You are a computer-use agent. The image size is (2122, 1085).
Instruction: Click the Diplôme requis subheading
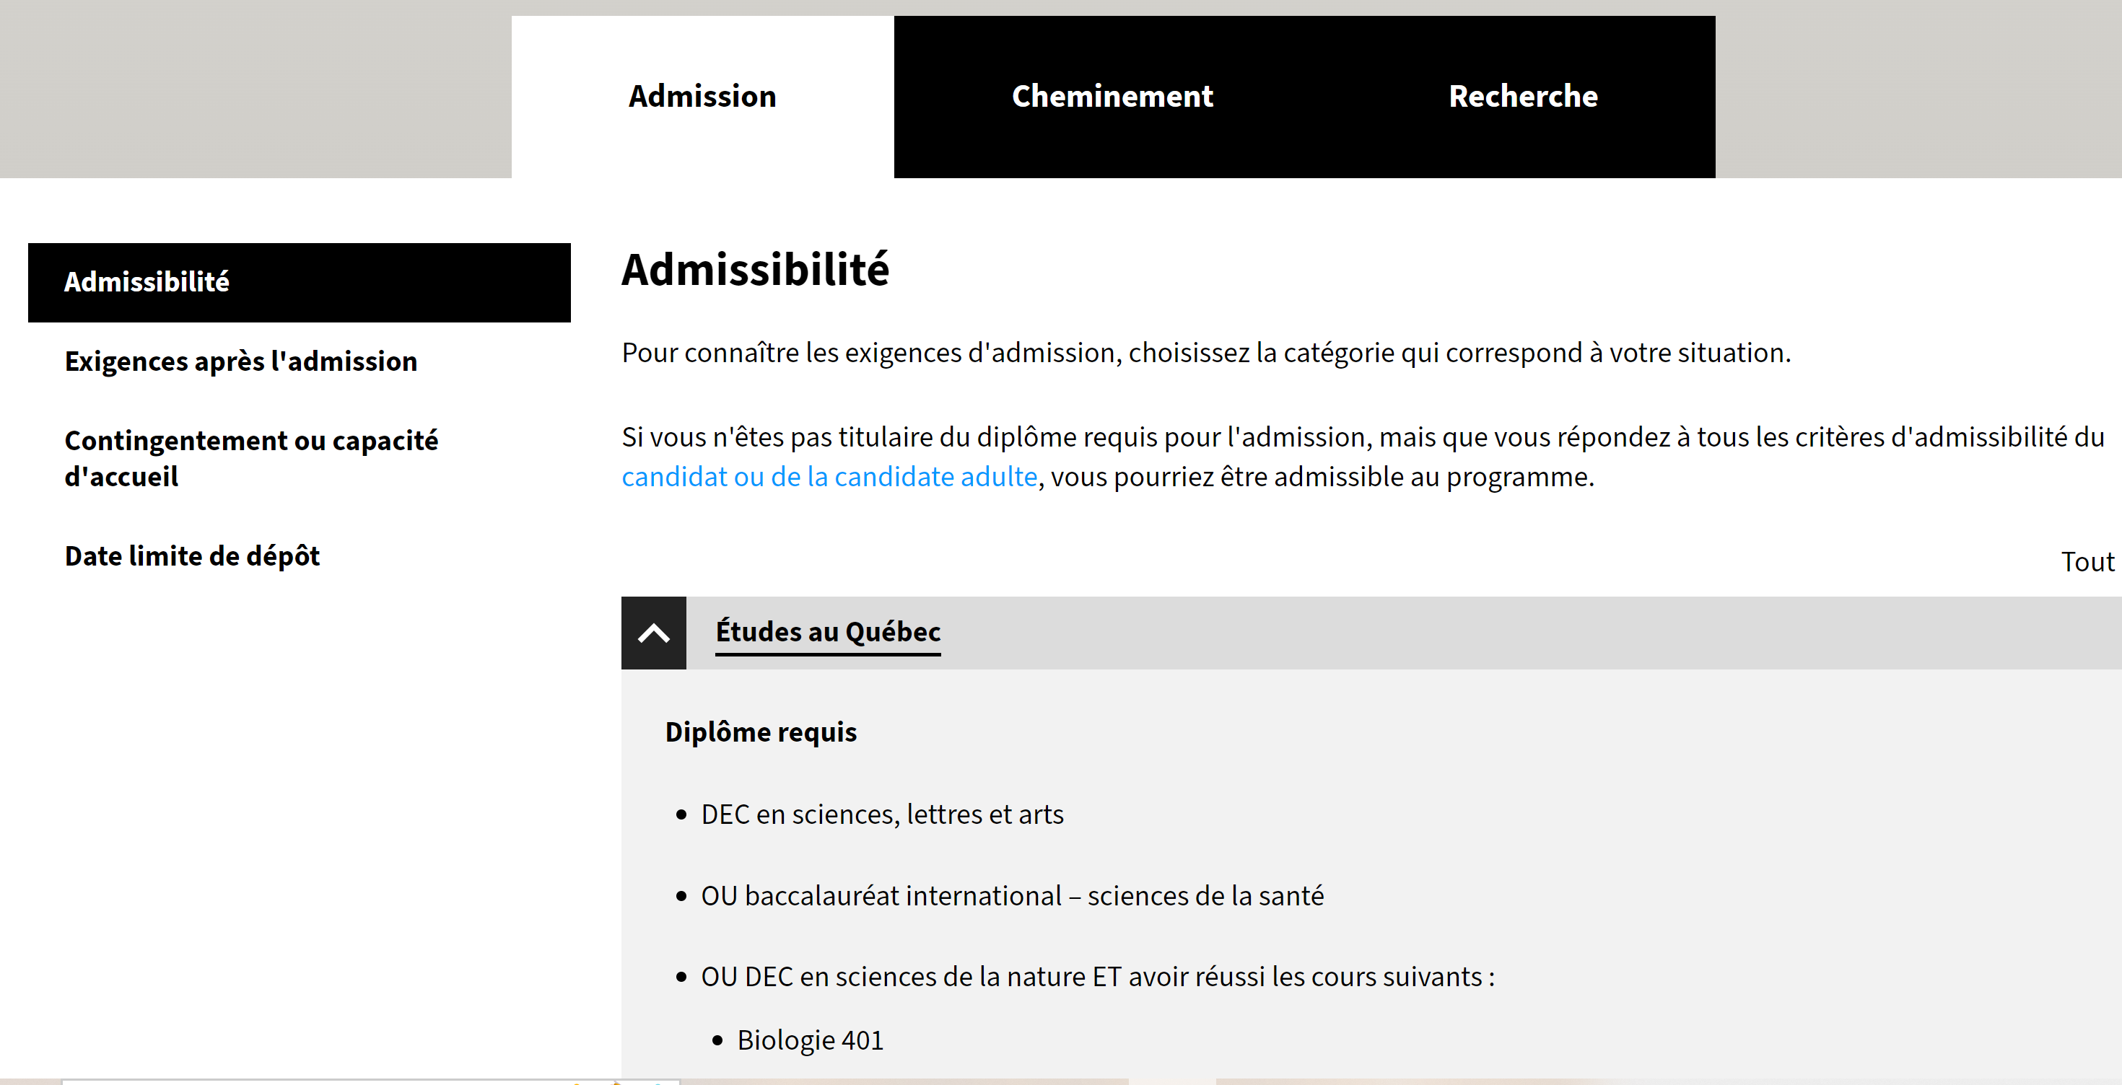[x=760, y=732]
